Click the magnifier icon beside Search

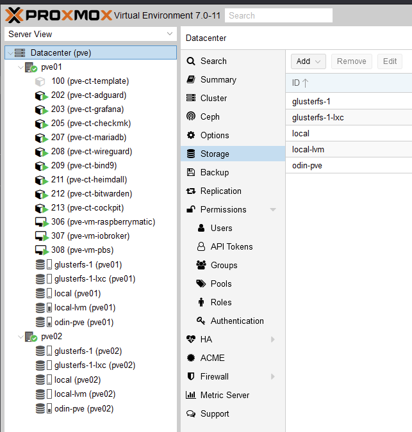pyautogui.click(x=191, y=61)
